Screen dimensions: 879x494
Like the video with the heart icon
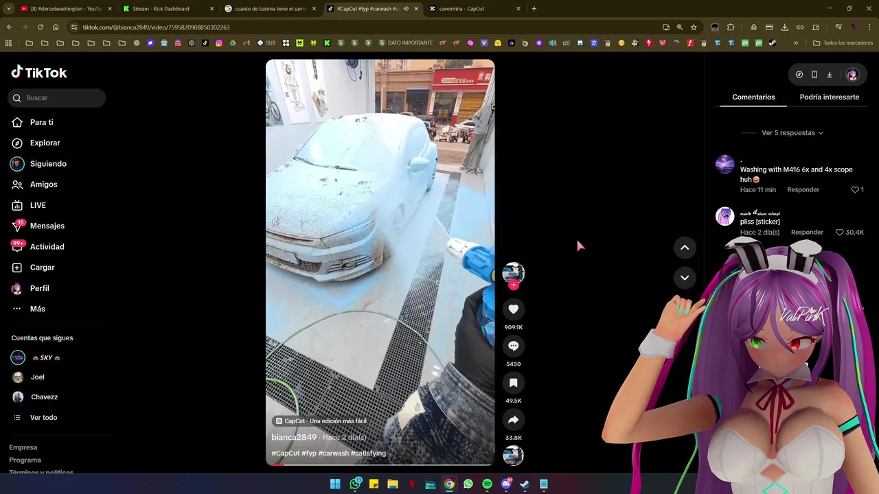[513, 309]
